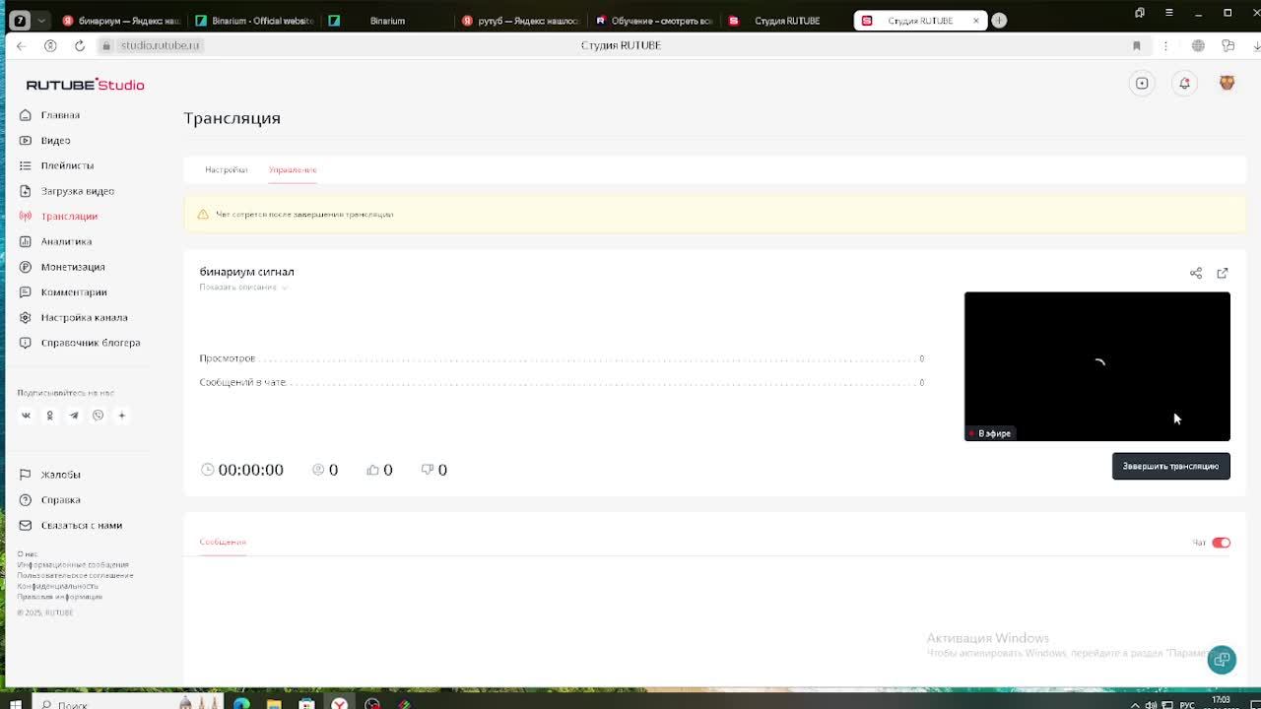Open the Видео section in sidebar
Screen dimensions: 1261x709
tap(55, 141)
